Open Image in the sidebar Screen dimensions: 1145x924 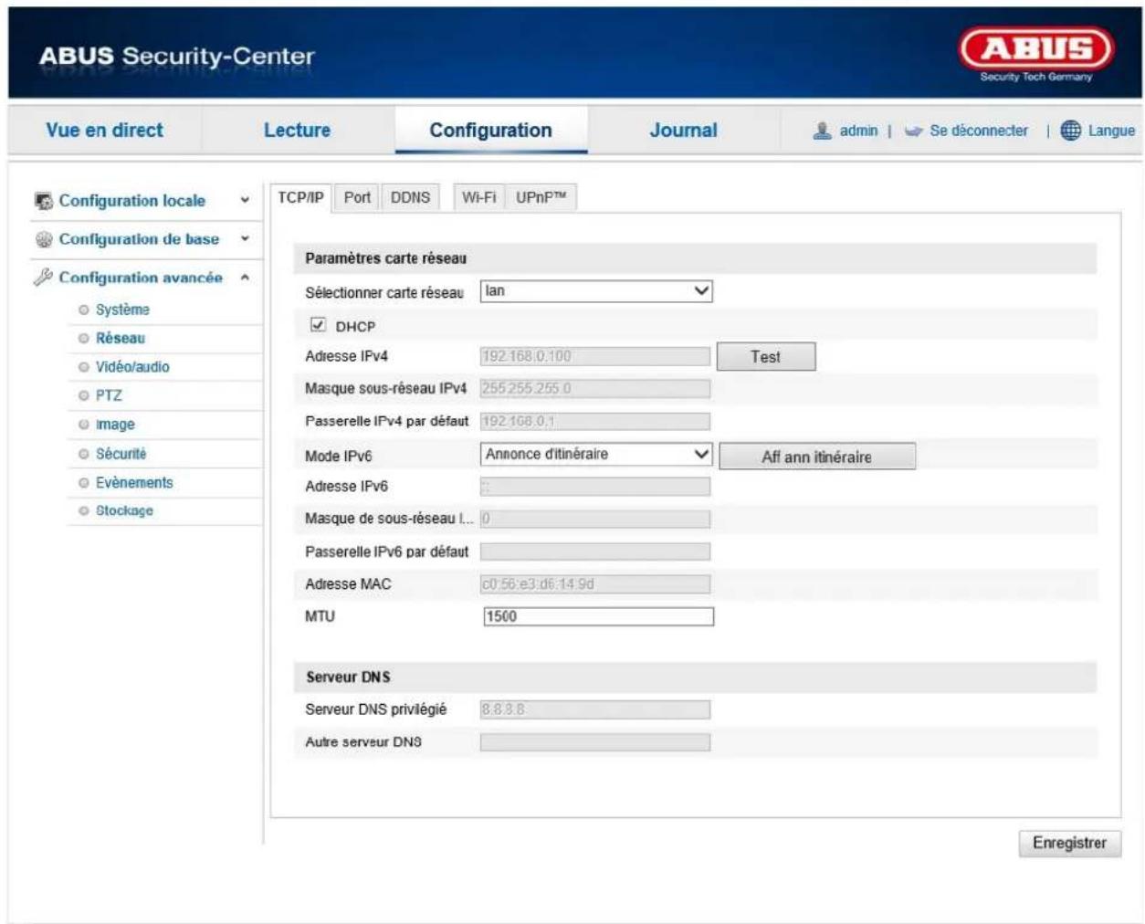click(115, 425)
